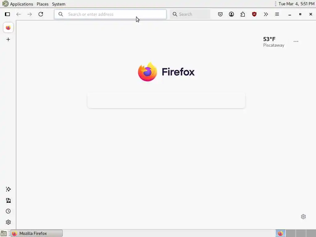Select the Firefox tab in vertical tabs
This screenshot has height=237, width=316.
pyautogui.click(x=8, y=27)
